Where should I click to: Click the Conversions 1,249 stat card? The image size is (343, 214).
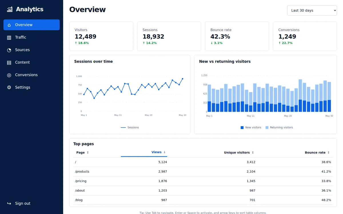coord(305,36)
